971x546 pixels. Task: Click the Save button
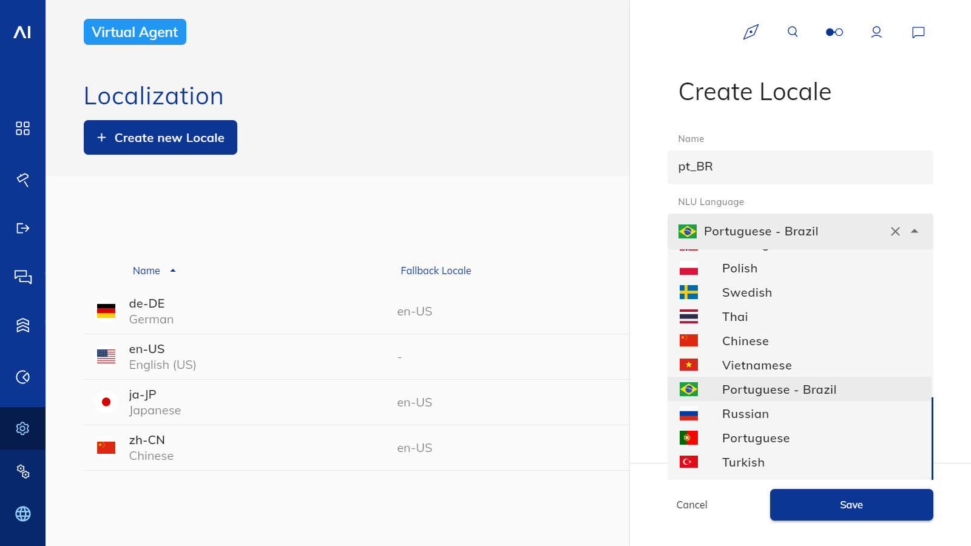(851, 505)
